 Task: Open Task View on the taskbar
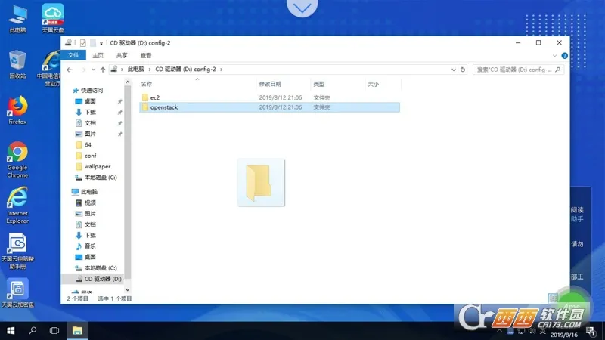pos(54,331)
